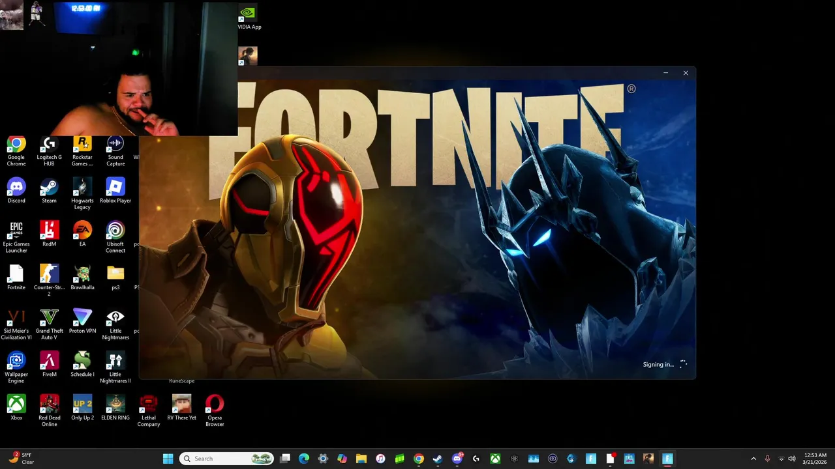Screen dimensions: 835x469
Task: Open the Little Nightmares II shortcut
Action: click(115, 367)
